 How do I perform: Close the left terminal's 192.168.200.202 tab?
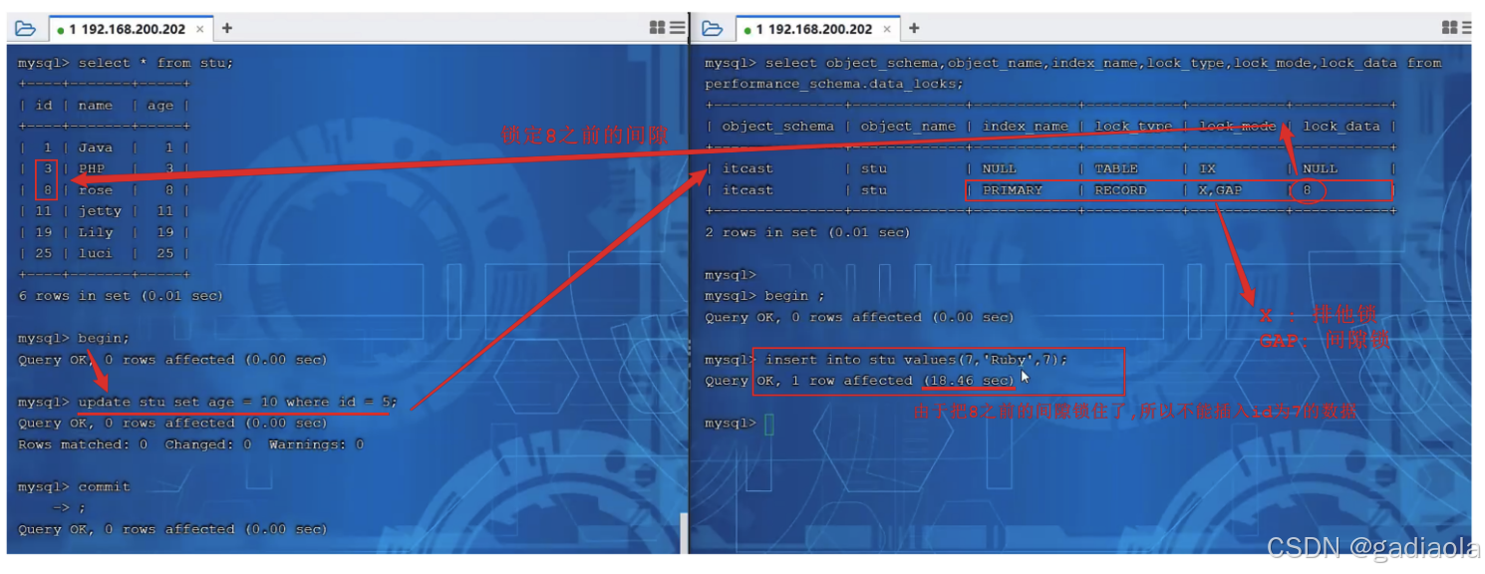[200, 29]
